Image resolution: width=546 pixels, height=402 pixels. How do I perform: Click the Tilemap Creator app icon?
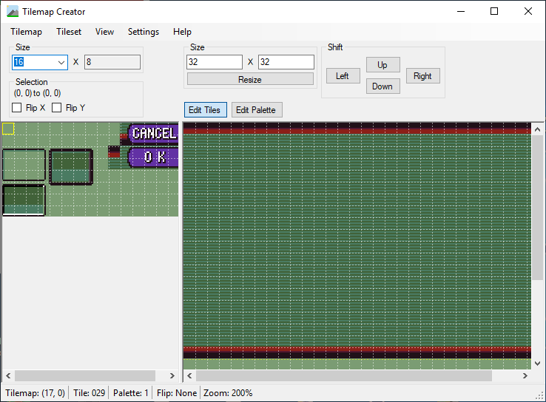13,12
